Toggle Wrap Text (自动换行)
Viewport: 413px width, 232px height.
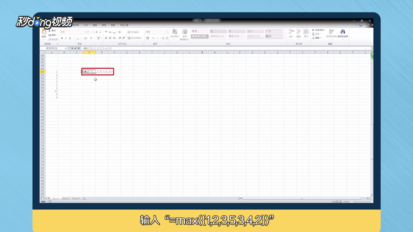(x=133, y=32)
